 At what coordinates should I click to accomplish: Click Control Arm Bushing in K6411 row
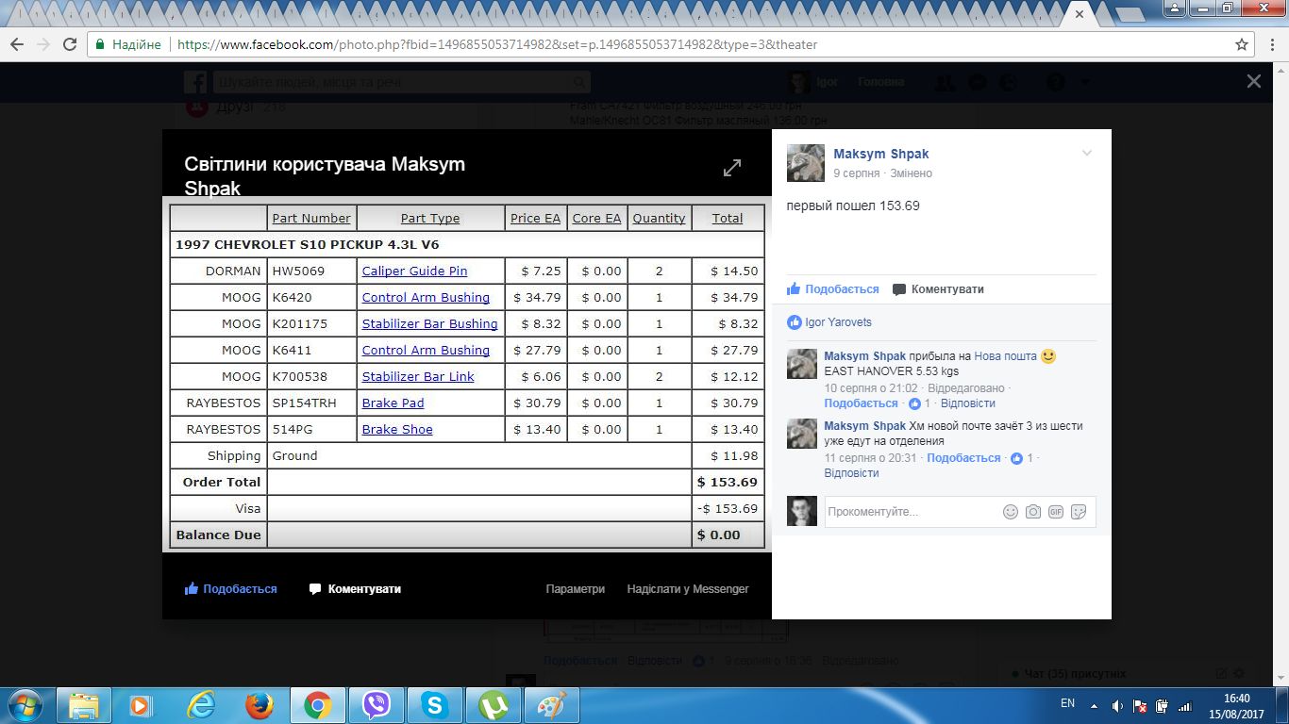[x=426, y=350]
